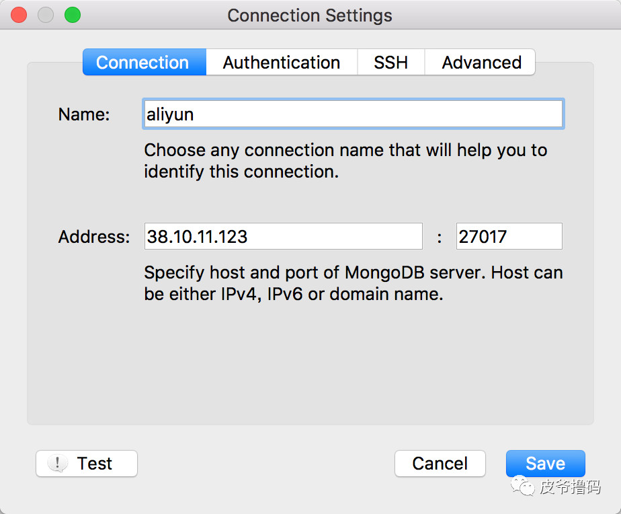Click the Address label
621x514 pixels.
coord(94,237)
